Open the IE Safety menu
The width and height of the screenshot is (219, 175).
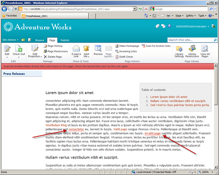pos(191,15)
